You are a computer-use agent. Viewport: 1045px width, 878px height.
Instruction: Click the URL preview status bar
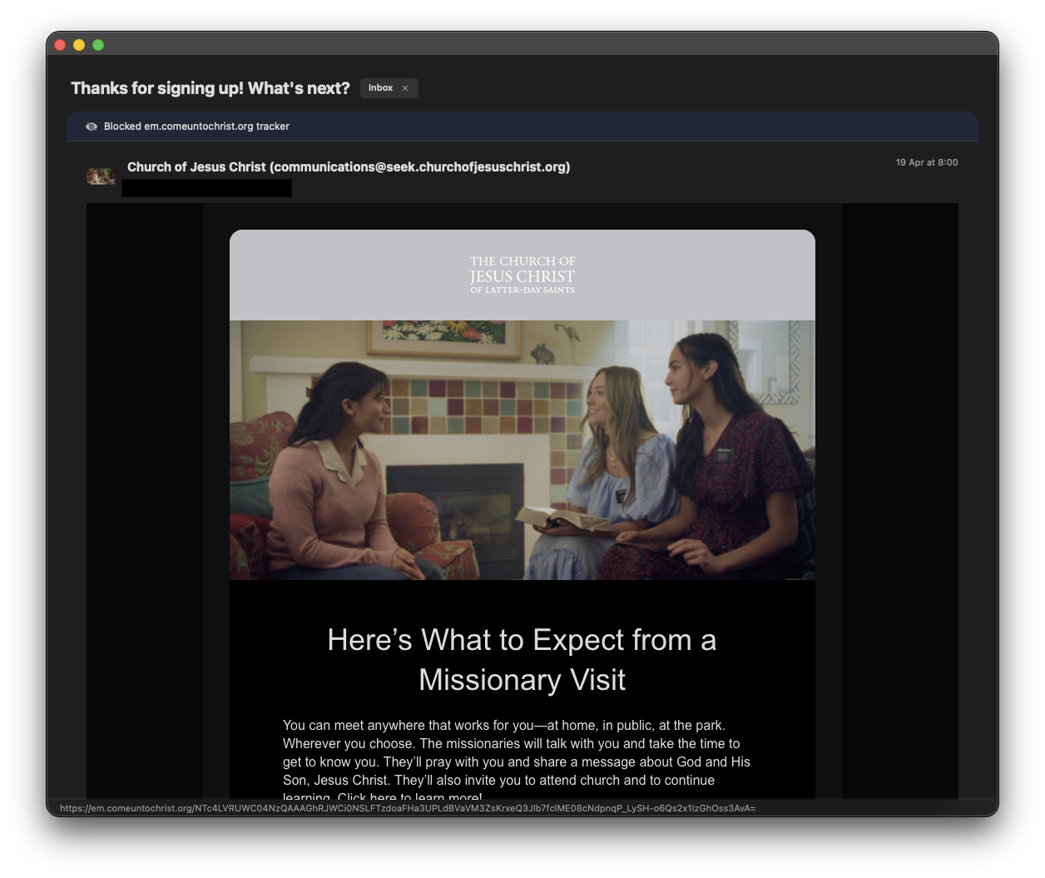click(408, 808)
